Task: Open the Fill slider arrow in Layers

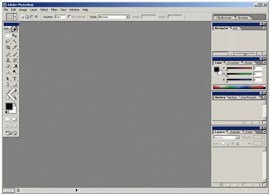Action: (x=263, y=143)
